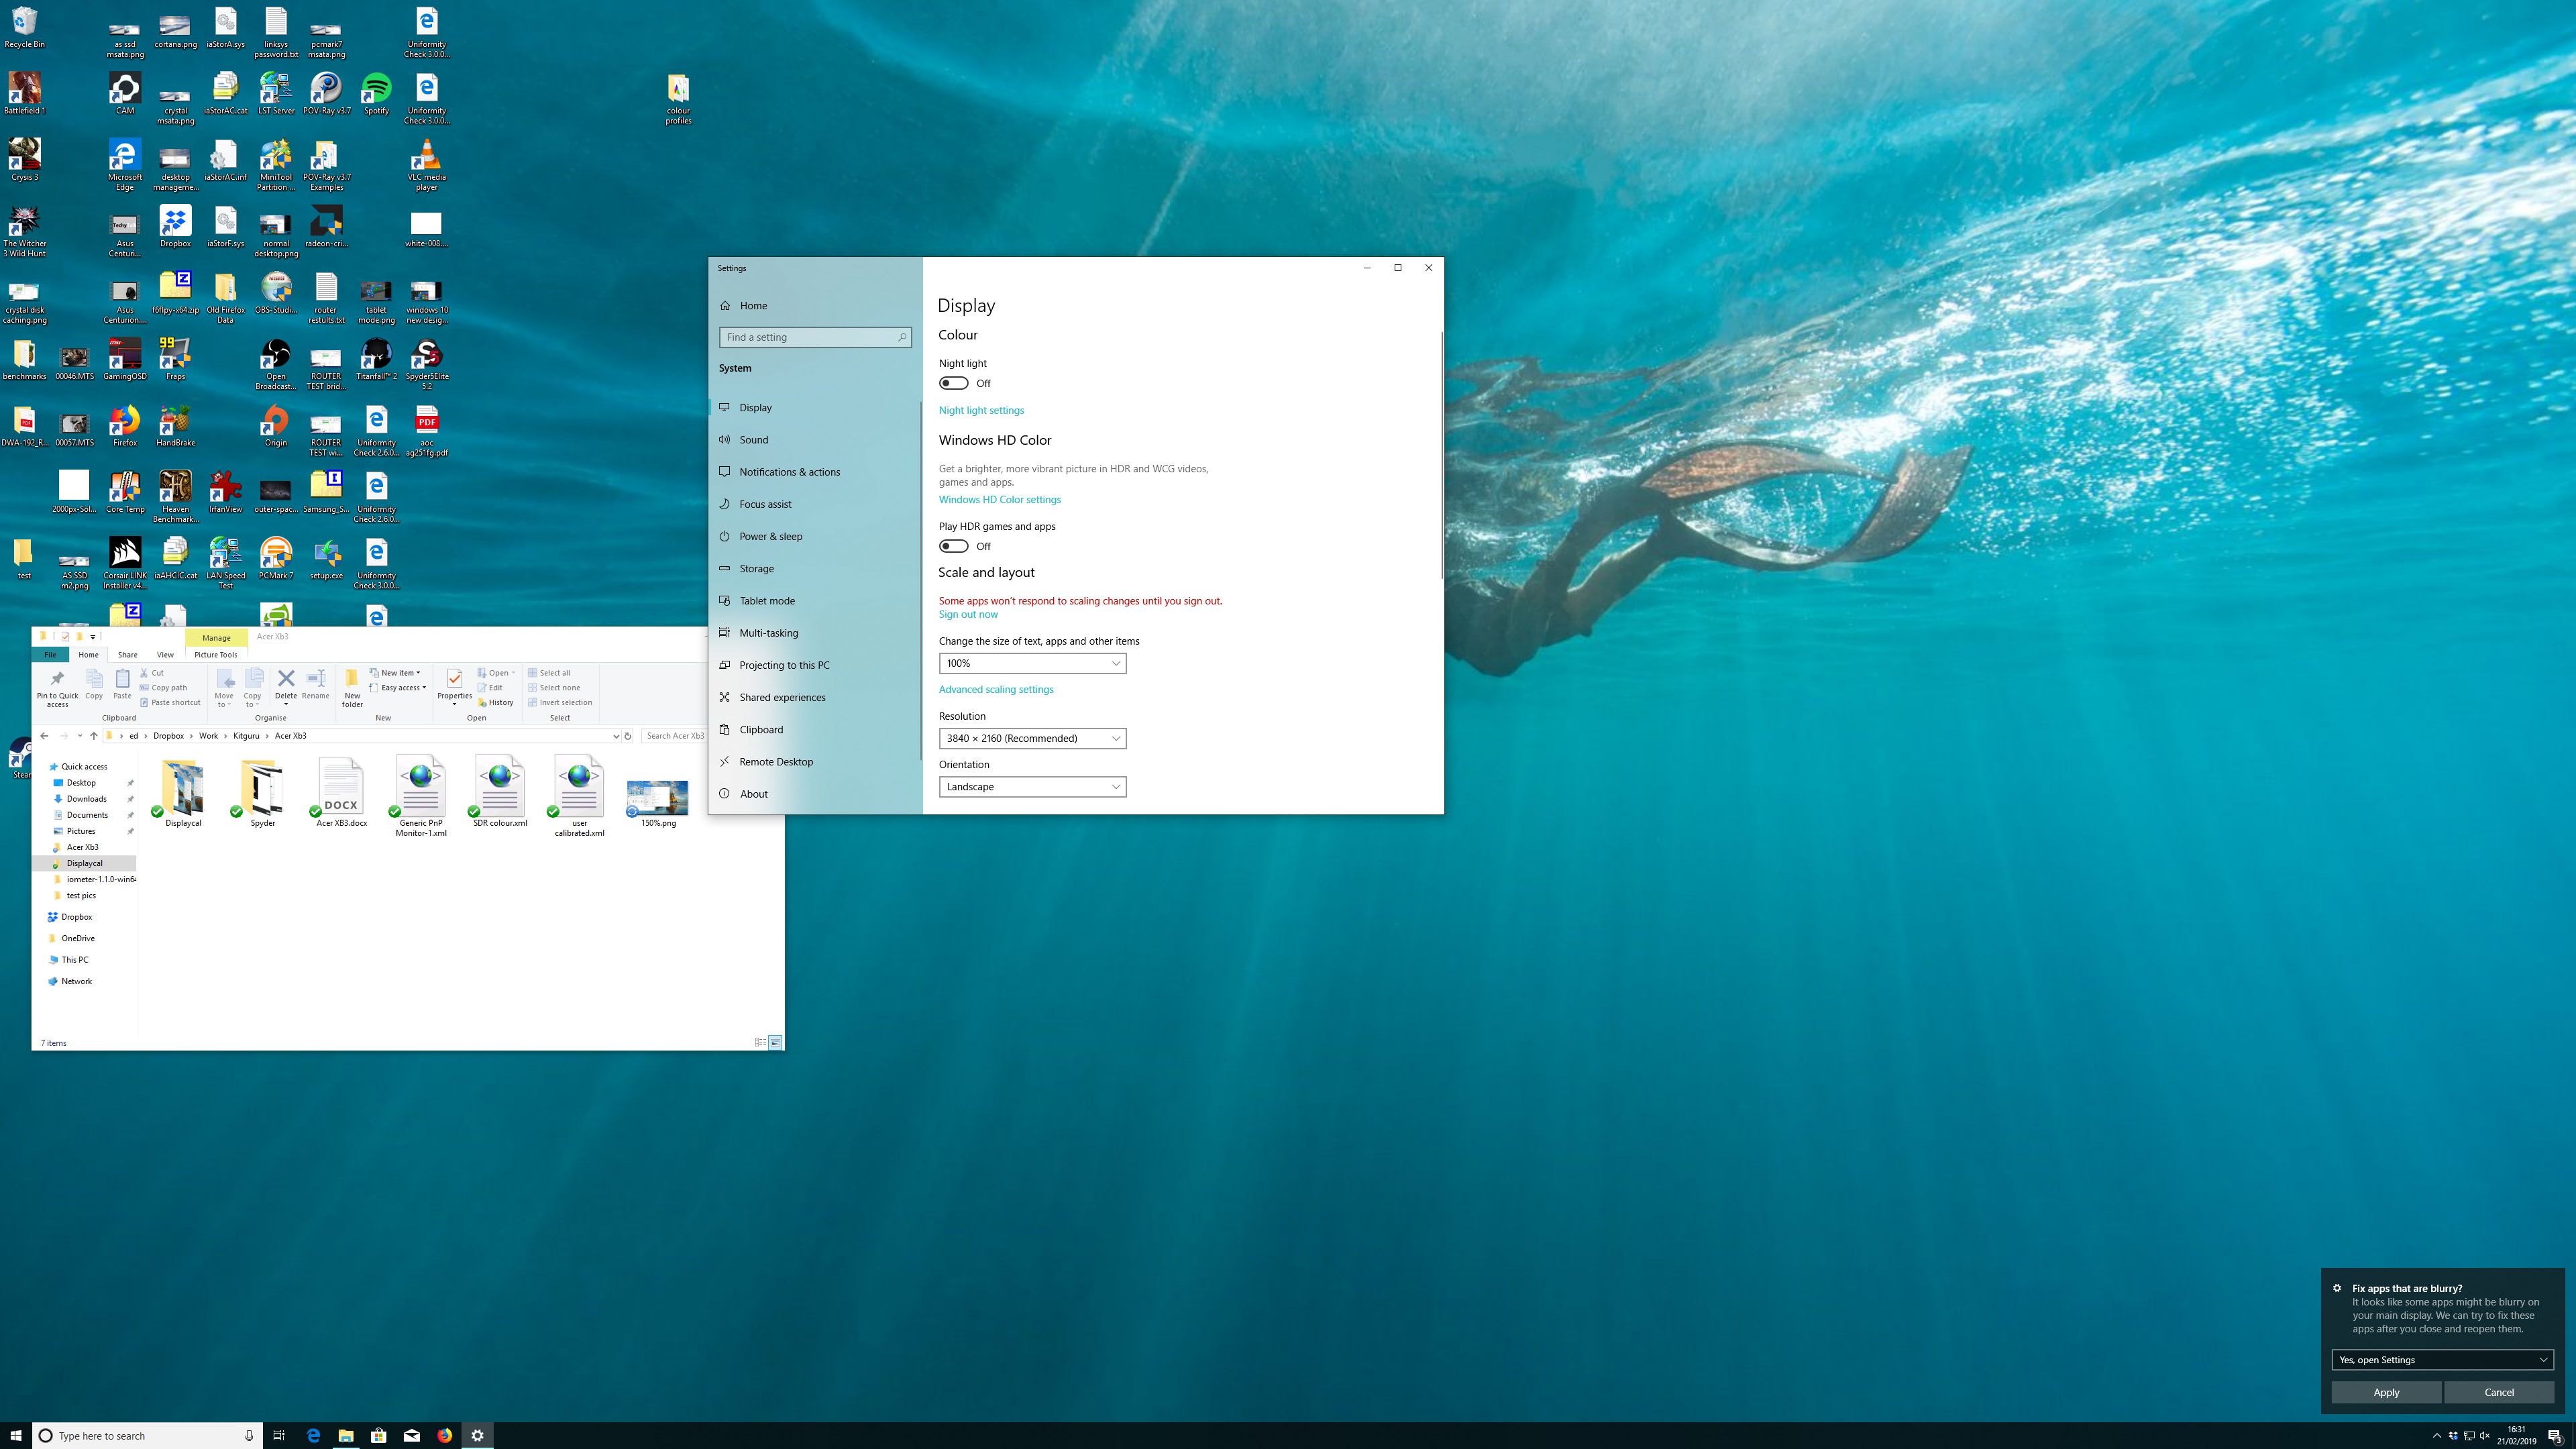Open Properties from the Explorer ribbon
Image resolution: width=2576 pixels, height=1449 pixels.
454,688
